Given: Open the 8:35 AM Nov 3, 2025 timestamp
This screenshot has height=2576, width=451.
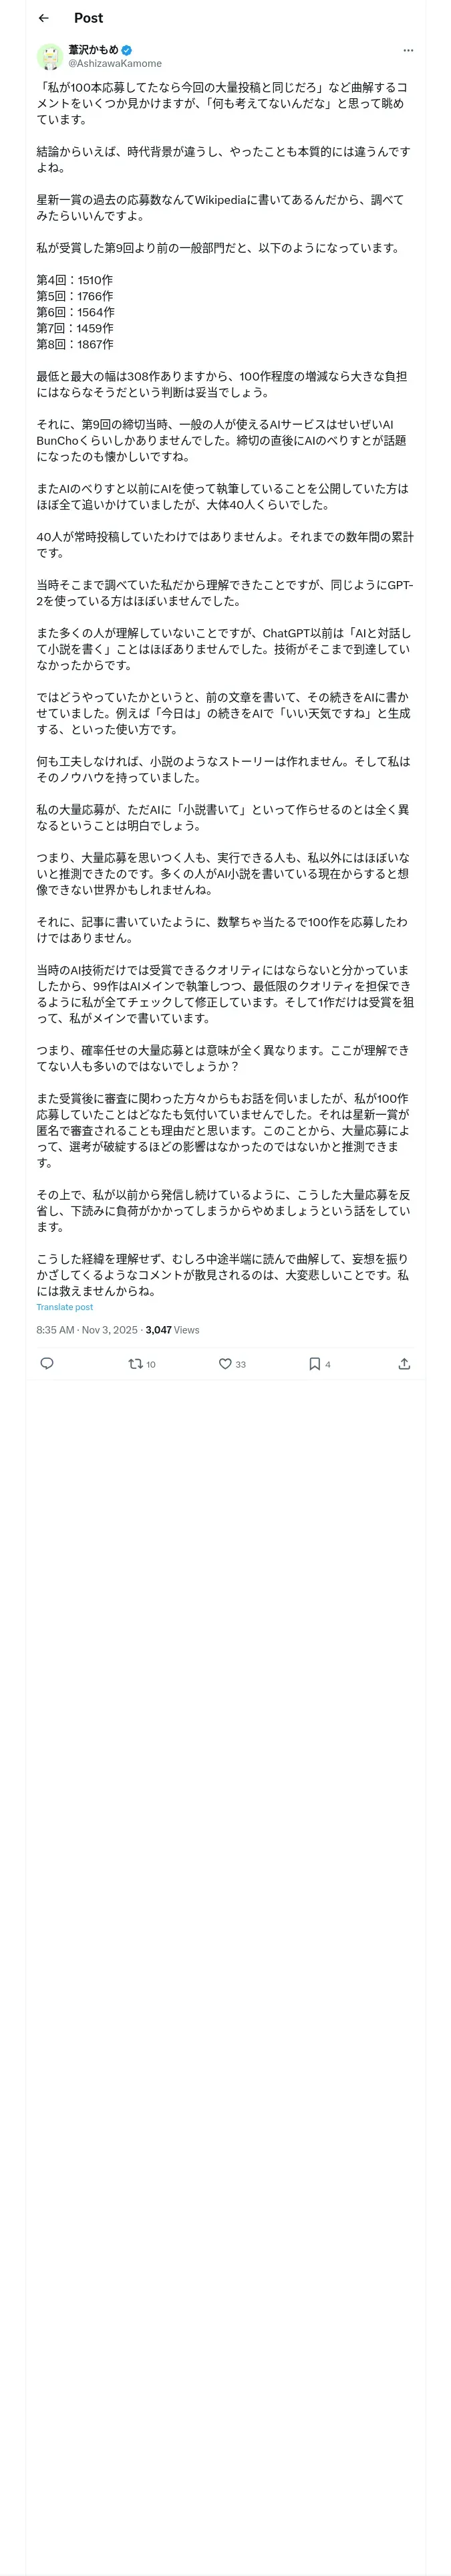Looking at the screenshot, I should coord(87,1330).
